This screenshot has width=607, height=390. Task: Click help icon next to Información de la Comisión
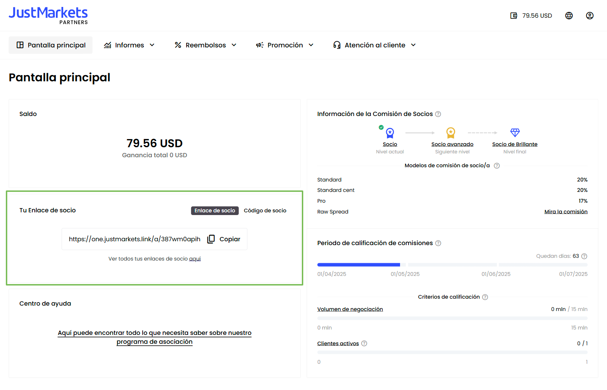(438, 114)
